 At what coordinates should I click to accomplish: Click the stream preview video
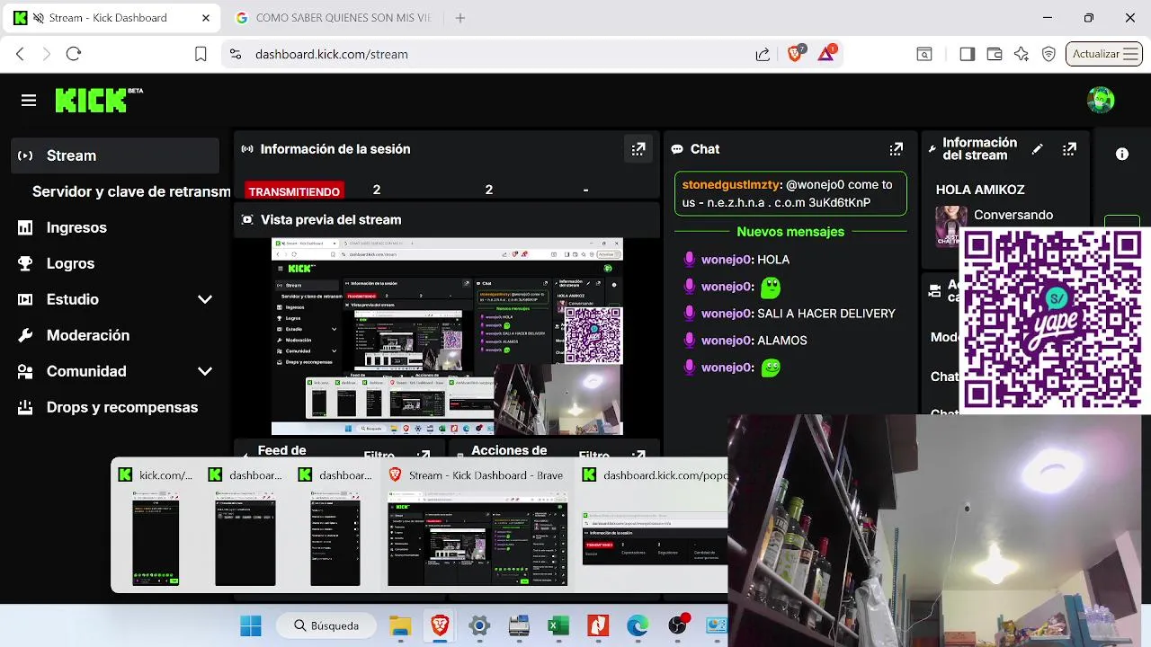(447, 336)
